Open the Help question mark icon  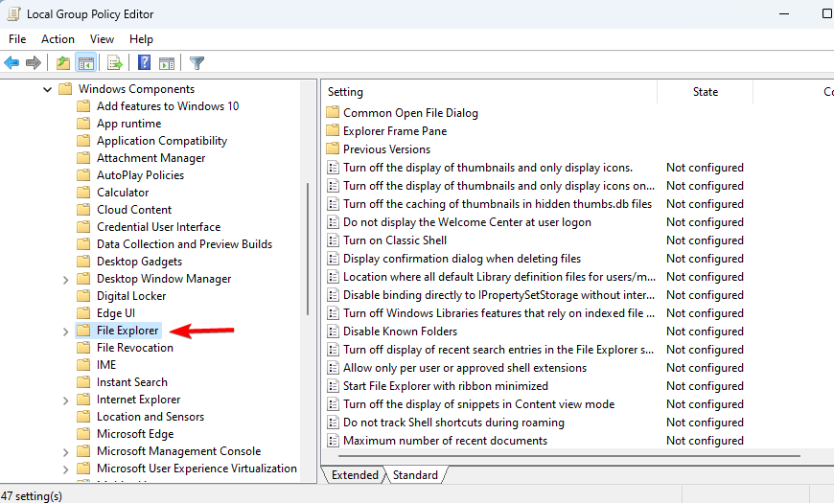click(144, 62)
